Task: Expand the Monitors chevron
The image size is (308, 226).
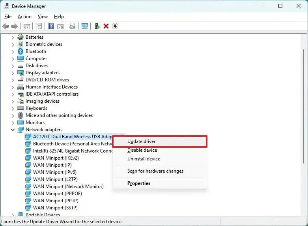Action: (13, 122)
